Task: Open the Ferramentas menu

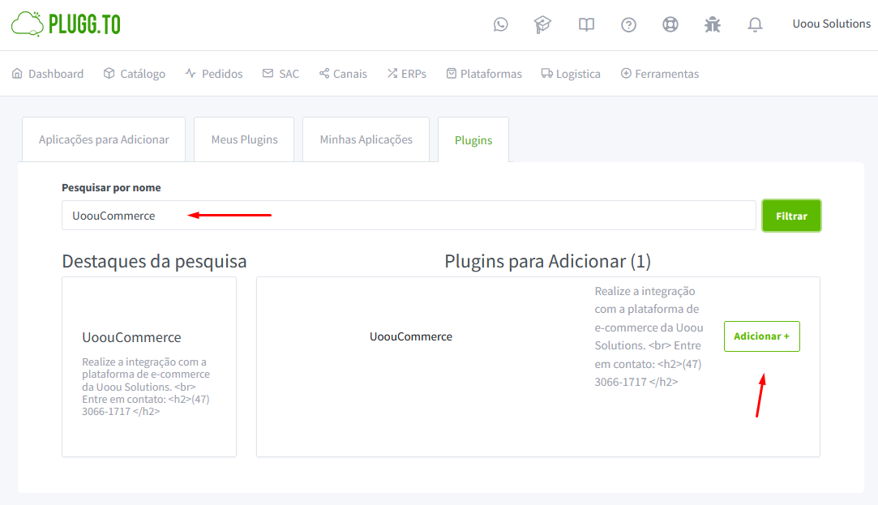Action: point(660,73)
